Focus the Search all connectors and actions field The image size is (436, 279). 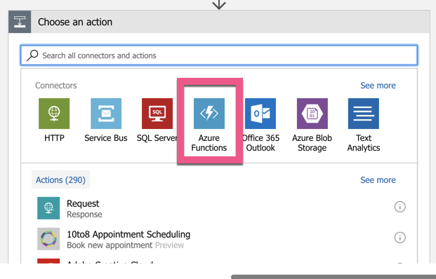pyautogui.click(x=219, y=55)
